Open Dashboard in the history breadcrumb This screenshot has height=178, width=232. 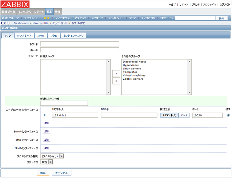(21, 23)
